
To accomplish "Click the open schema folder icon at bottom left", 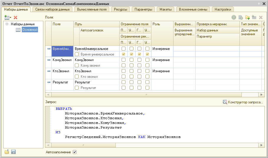I will pos(7,152).
